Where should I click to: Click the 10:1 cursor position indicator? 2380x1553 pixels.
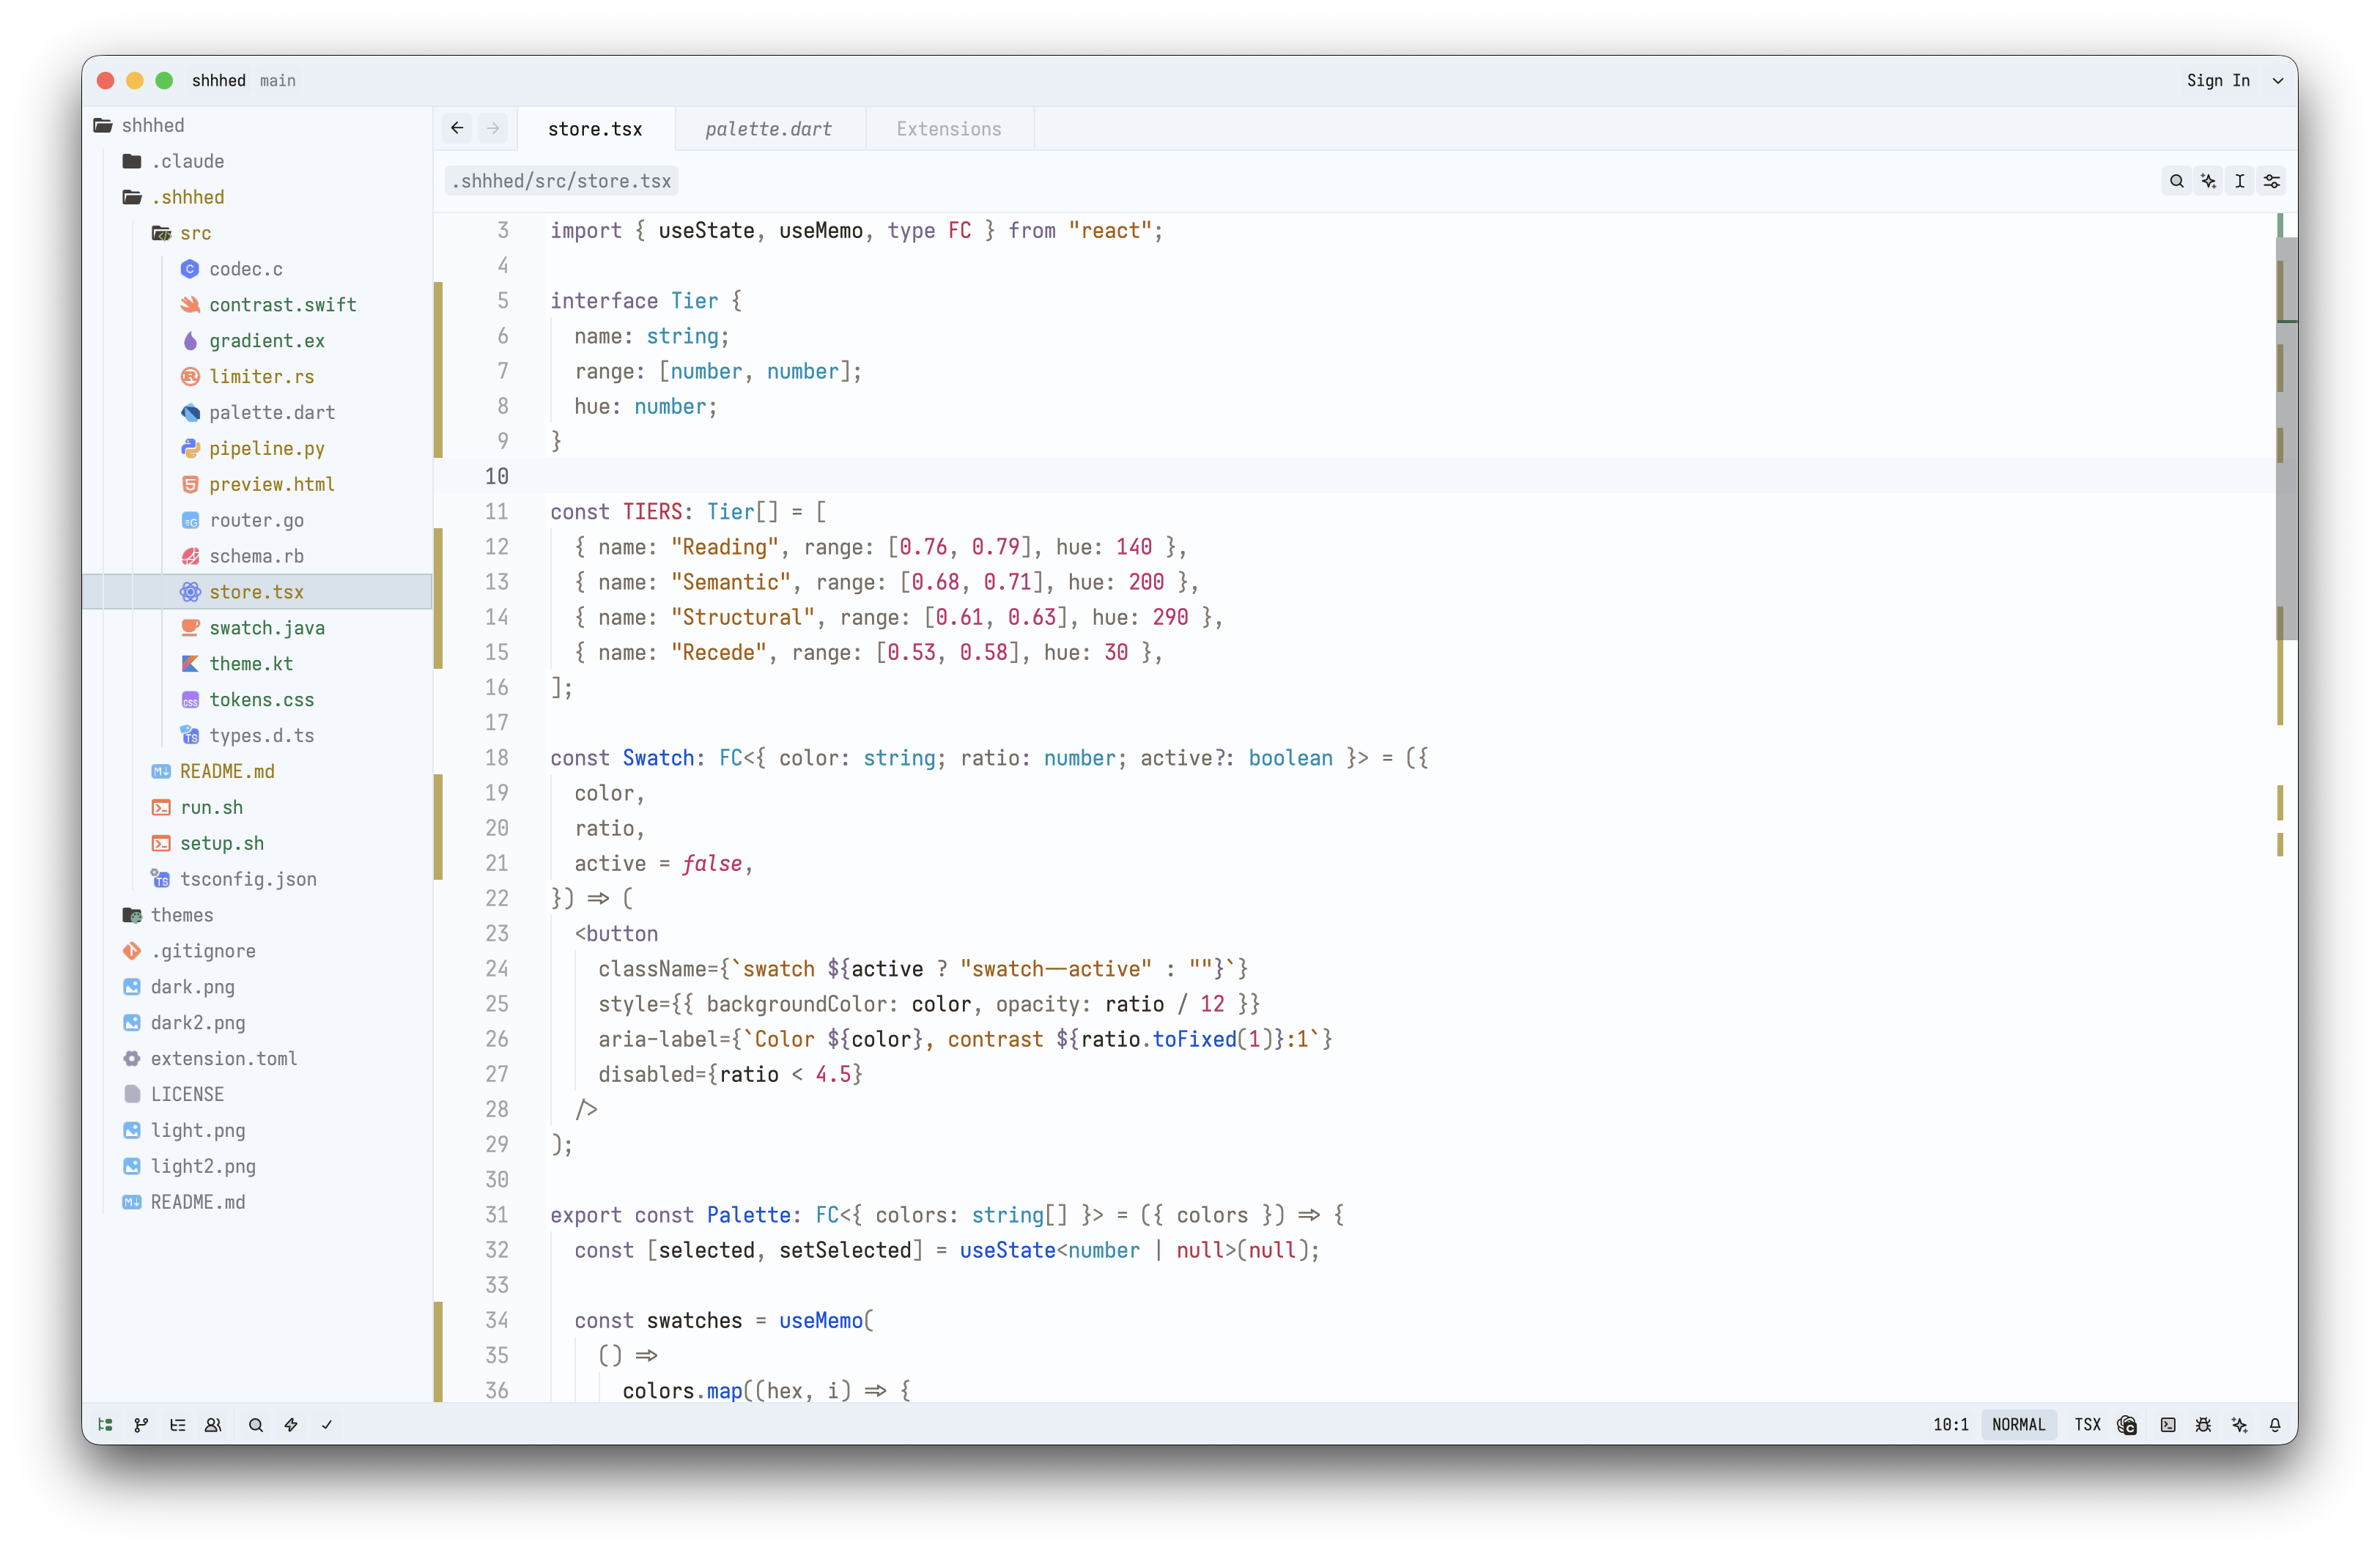[1950, 1425]
